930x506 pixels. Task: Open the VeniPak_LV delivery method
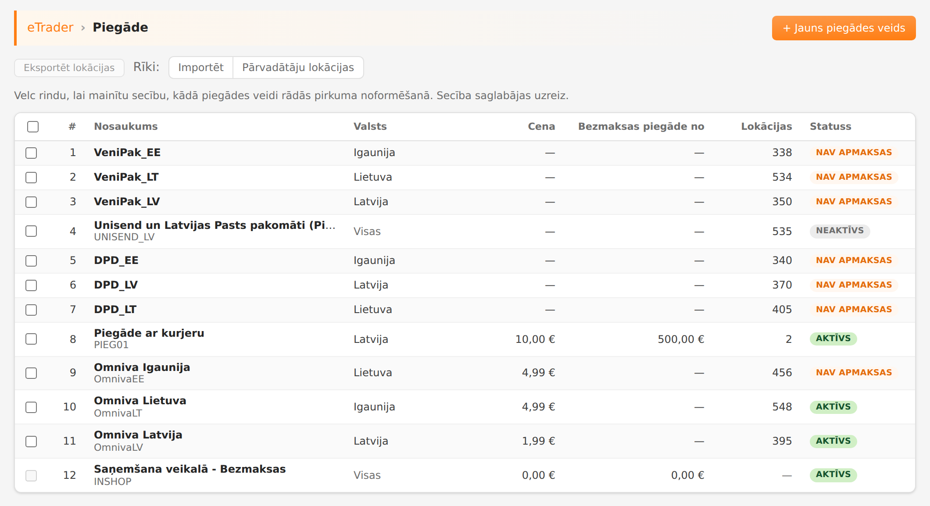(127, 202)
